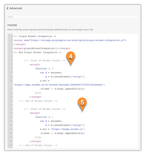Click the line 7 'Start of Wiremo script' comment
Image resolution: width=146 pixels, height=155 pixels.
point(45,61)
